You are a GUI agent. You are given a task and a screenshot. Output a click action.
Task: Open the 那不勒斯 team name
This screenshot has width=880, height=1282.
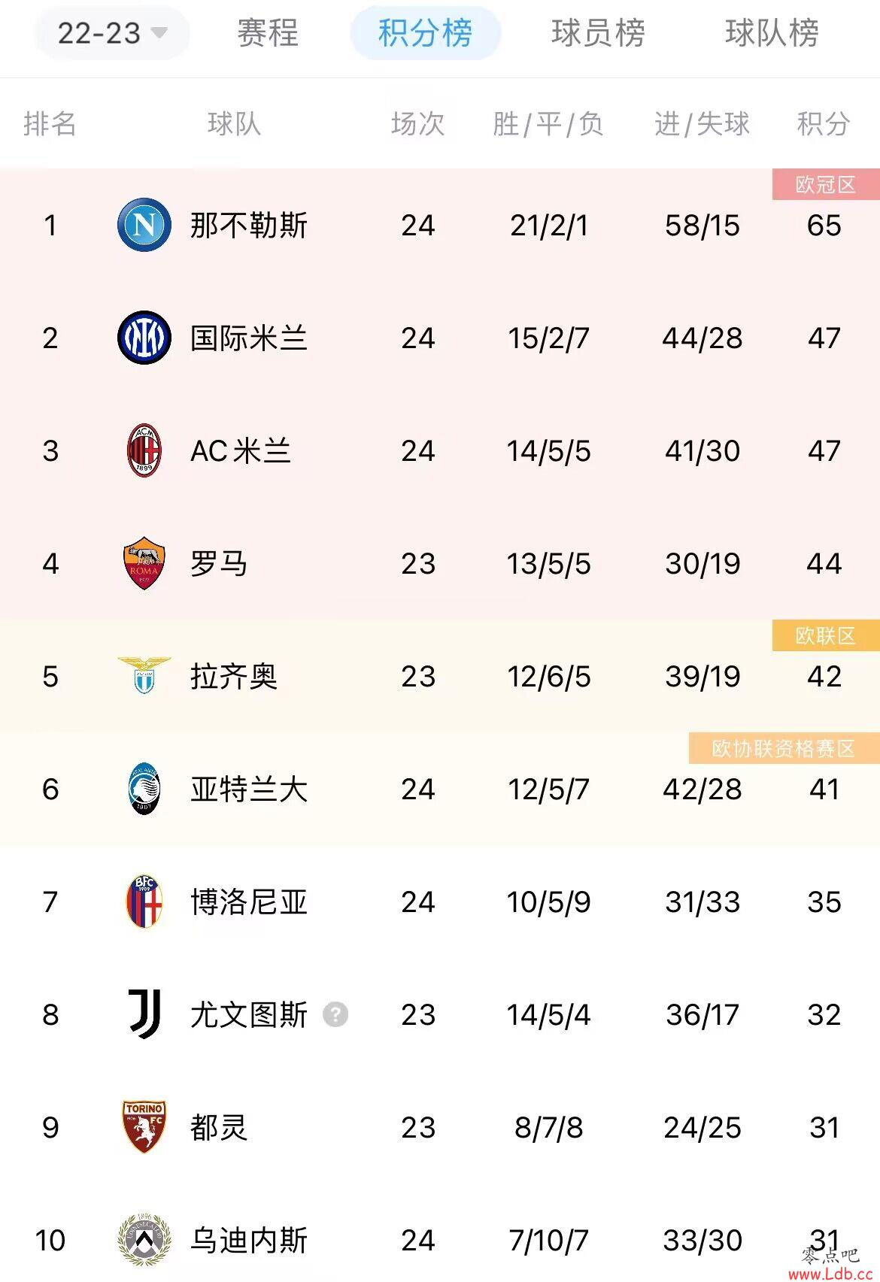249,226
